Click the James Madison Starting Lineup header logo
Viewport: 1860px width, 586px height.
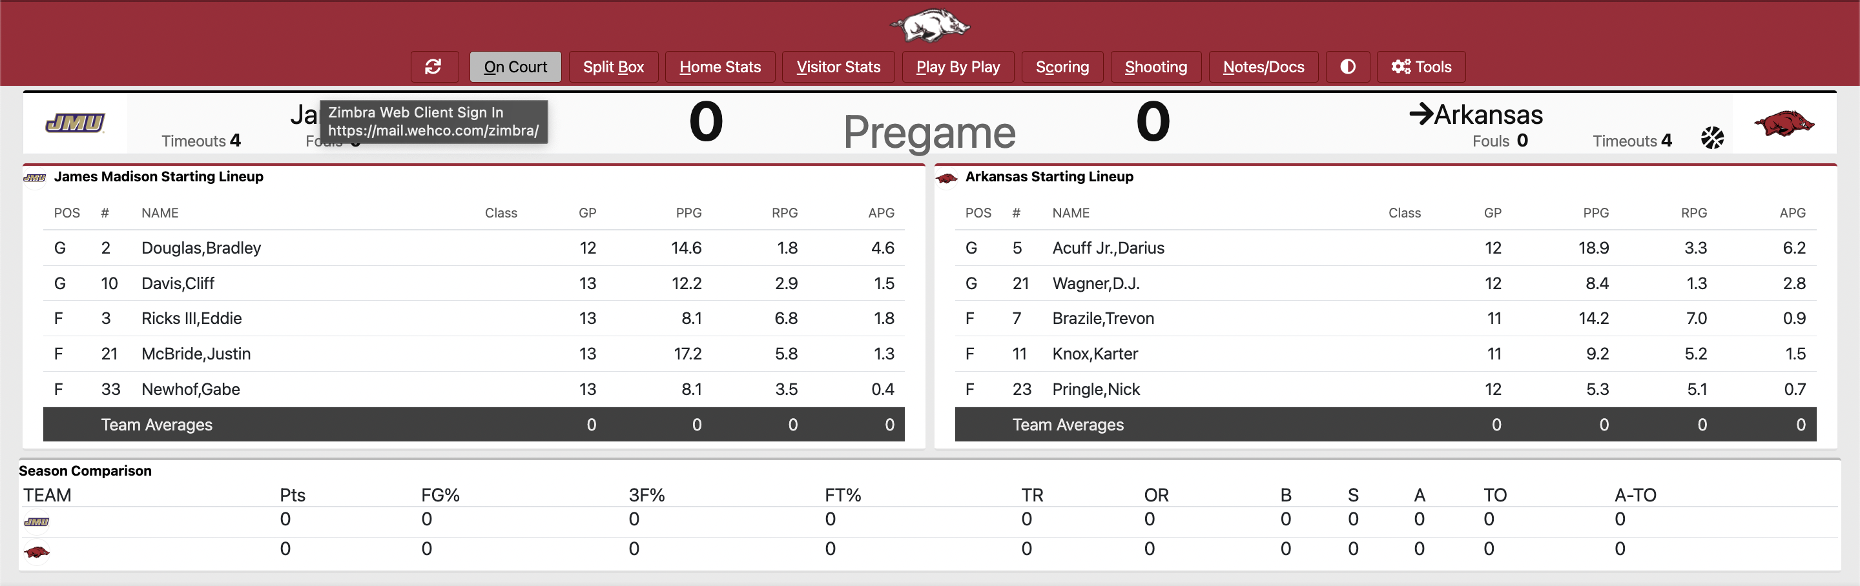pos(35,177)
